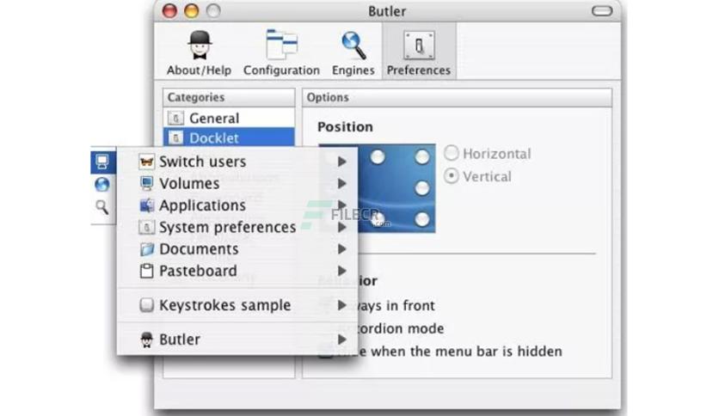
Task: Expand the Volumes submenu arrow
Action: [341, 183]
